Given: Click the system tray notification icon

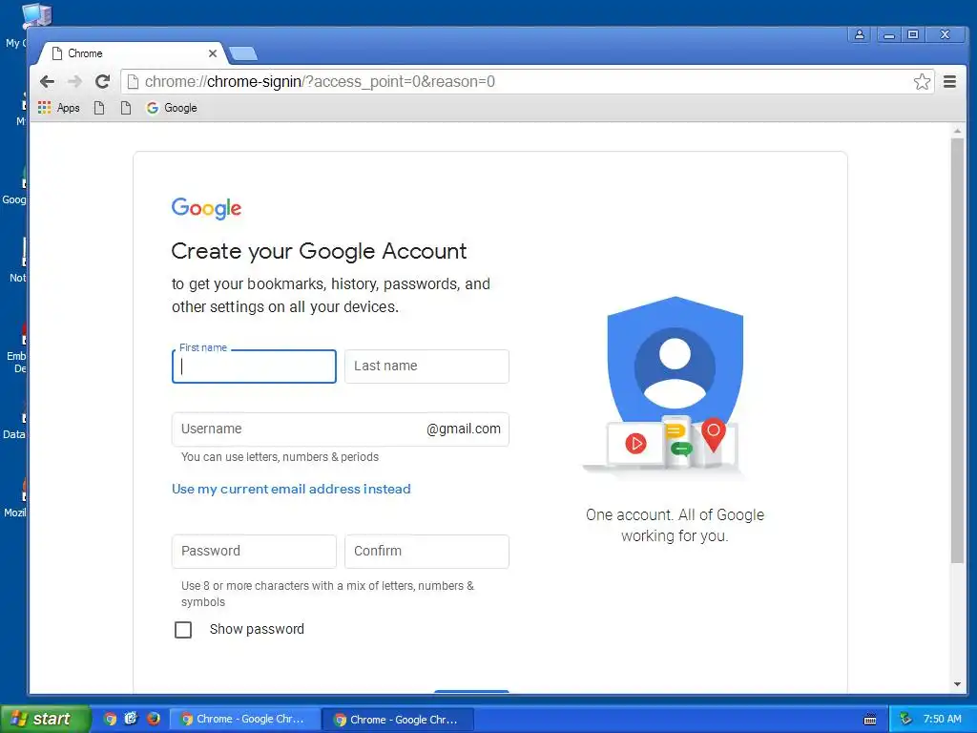Looking at the screenshot, I should click(905, 720).
